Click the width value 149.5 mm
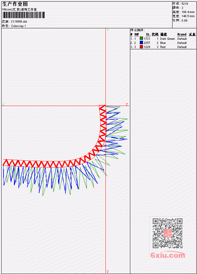Screen dimensions: 197x274 (x=188, y=16)
